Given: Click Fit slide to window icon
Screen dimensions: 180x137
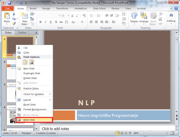Looking at the screenshot, I should (x=172, y=133).
